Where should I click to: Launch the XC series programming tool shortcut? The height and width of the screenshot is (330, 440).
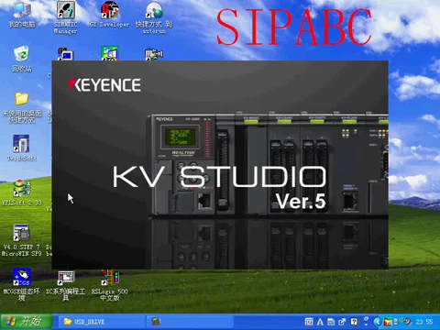(x=65, y=285)
